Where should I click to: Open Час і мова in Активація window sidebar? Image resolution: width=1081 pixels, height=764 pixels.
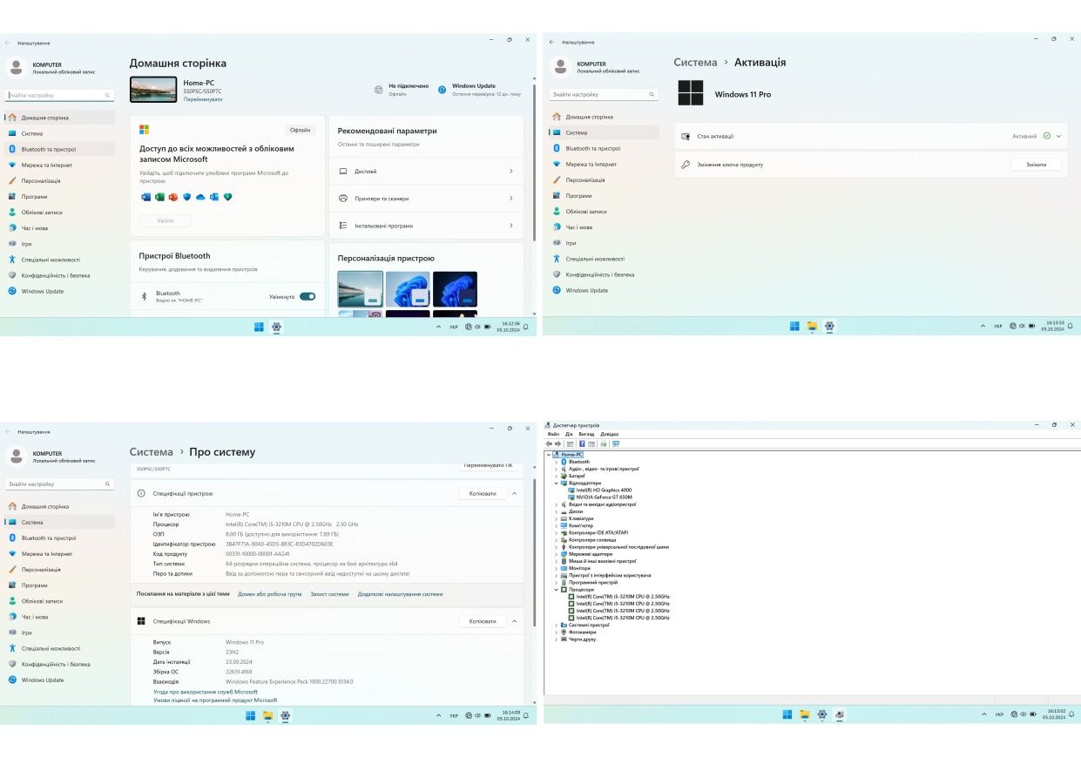604,226
